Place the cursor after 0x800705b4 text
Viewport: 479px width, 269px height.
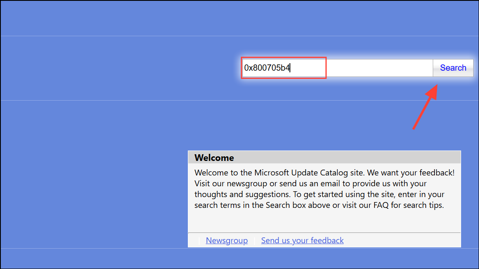(290, 68)
